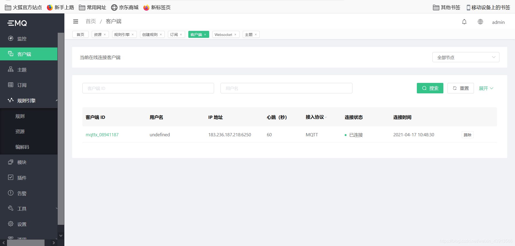The height and width of the screenshot is (246, 515).
Task: Click the notification bell icon
Action: (464, 22)
